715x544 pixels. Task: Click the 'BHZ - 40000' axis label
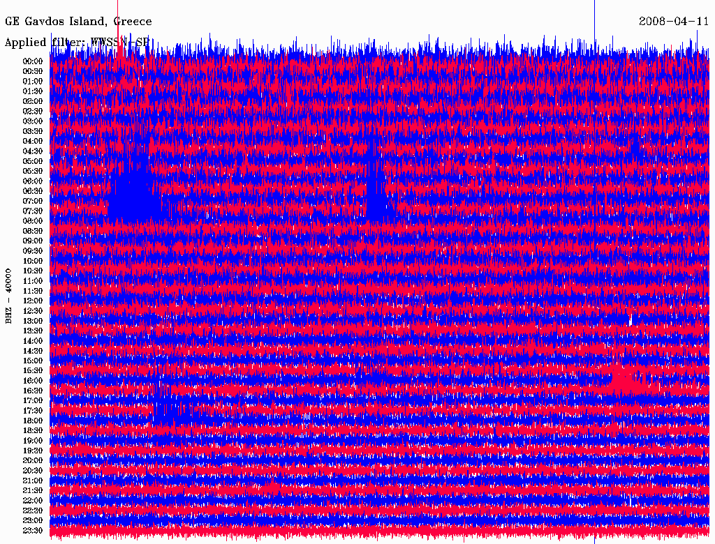click(8, 296)
